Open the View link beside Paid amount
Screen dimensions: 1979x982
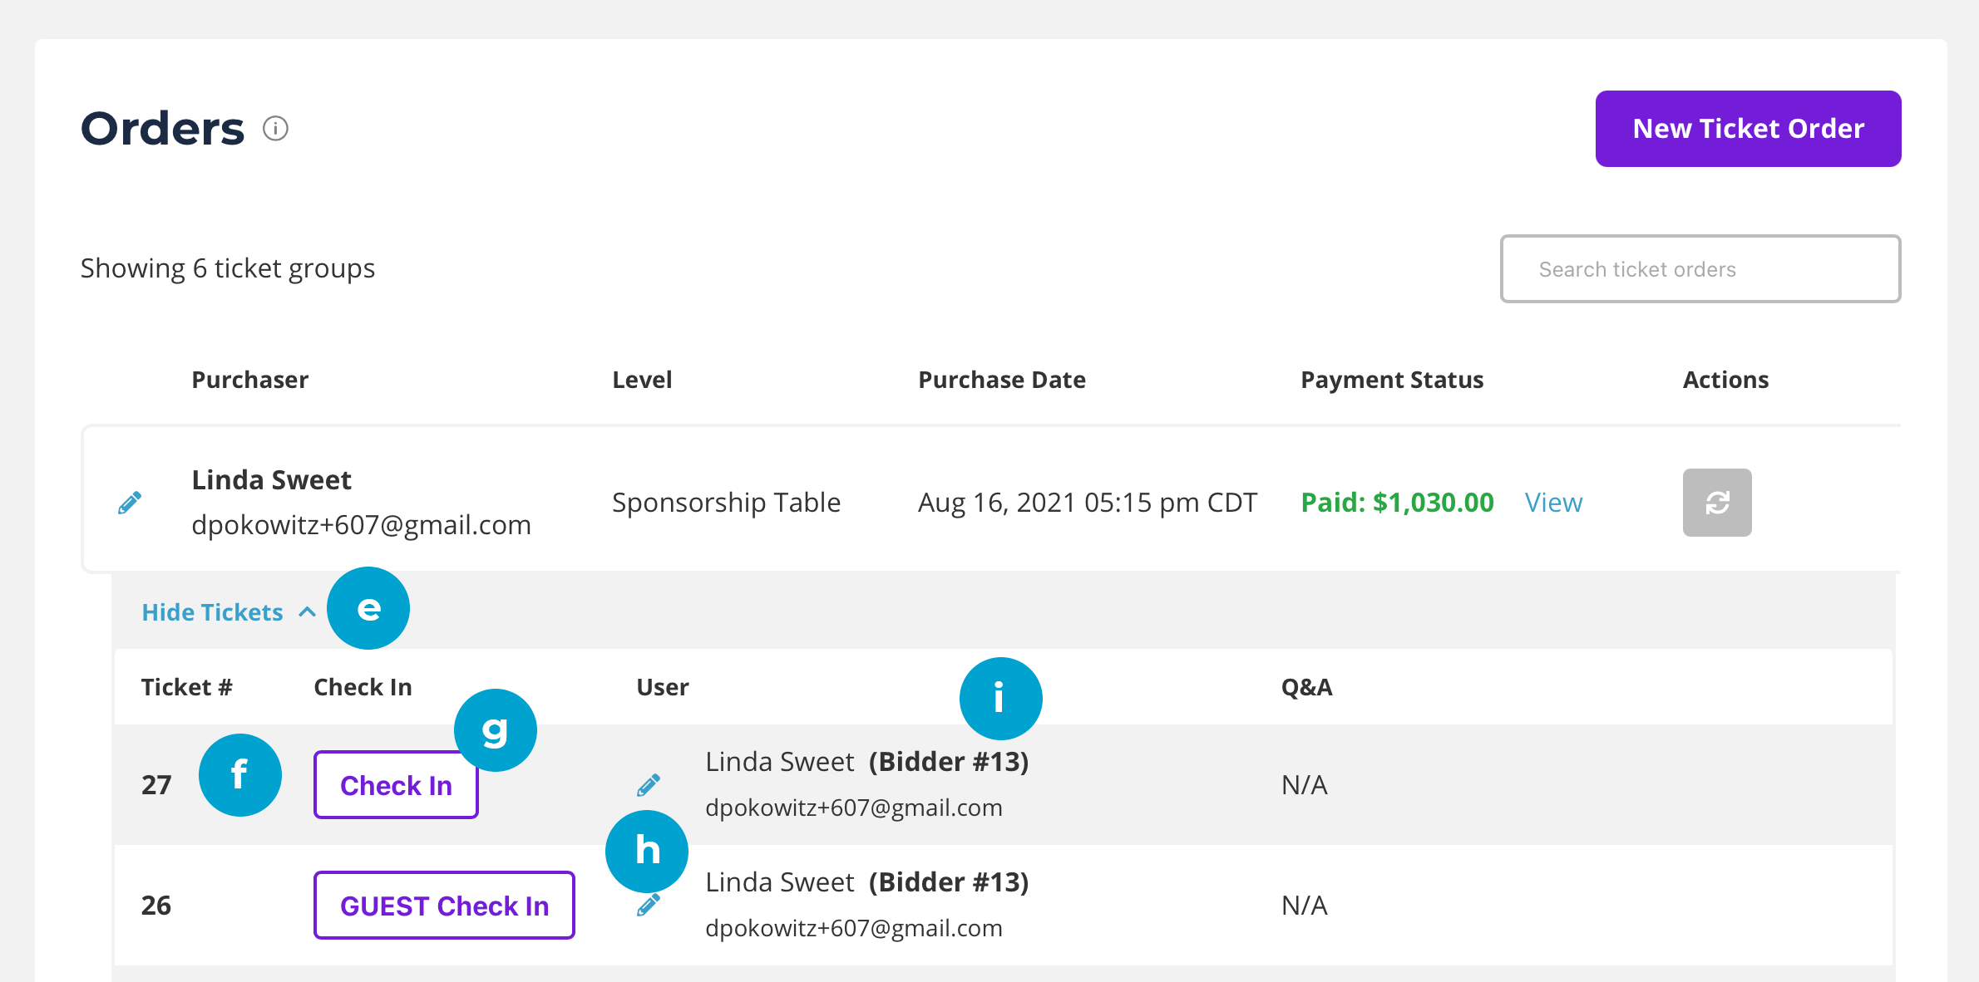pos(1553,503)
